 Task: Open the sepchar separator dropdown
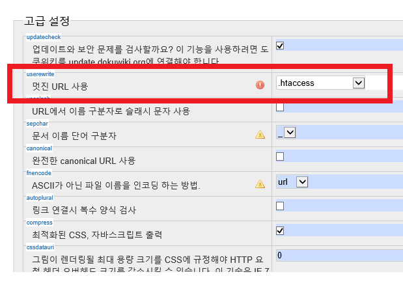coord(286,133)
